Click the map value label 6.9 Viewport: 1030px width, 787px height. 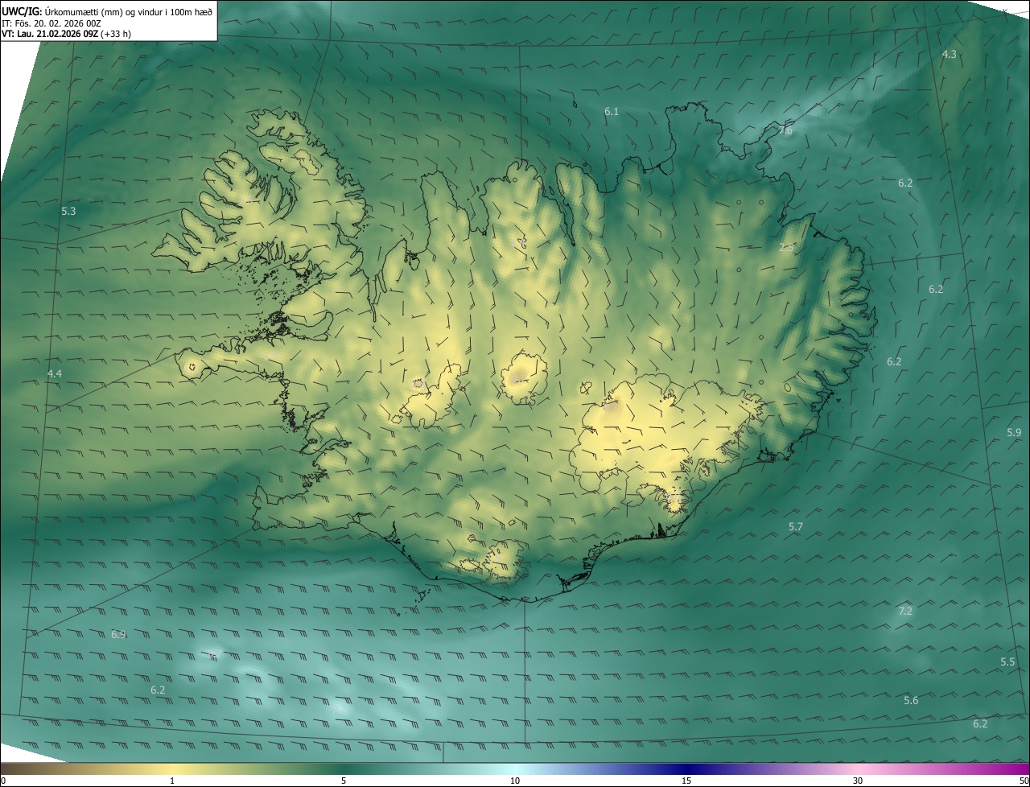click(118, 634)
